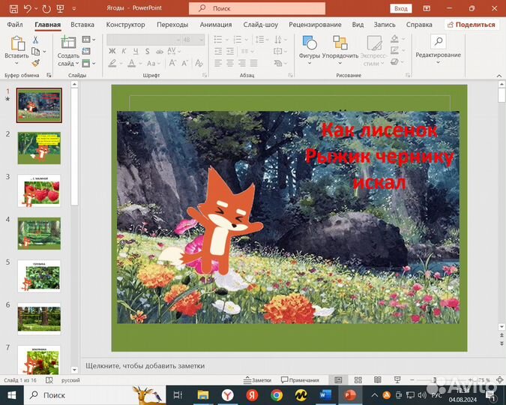The width and height of the screenshot is (506, 405).
Task: Click the zoom slider handle
Action: (x=435, y=380)
